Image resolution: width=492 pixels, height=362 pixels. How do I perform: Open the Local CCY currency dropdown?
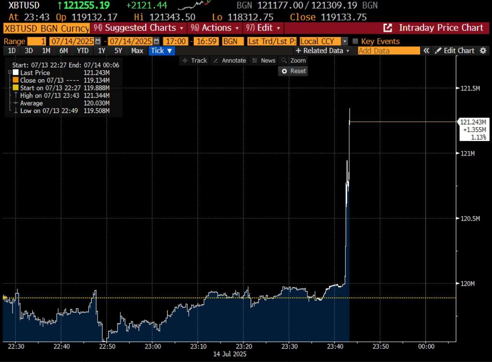click(x=344, y=41)
